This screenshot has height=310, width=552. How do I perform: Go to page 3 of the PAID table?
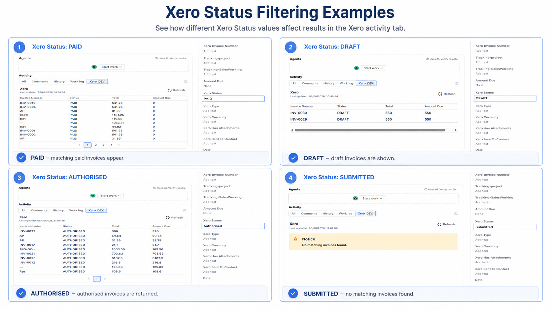103,145
